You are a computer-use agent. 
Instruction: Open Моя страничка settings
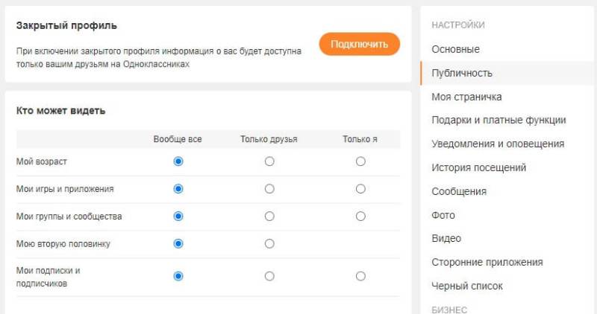(466, 97)
